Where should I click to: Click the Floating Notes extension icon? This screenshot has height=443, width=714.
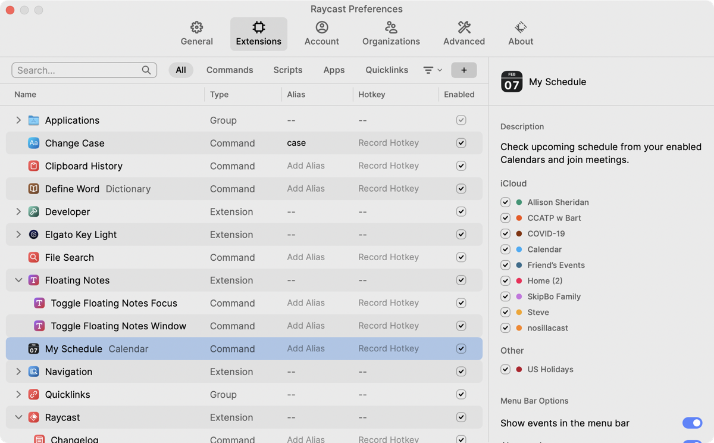click(x=34, y=280)
